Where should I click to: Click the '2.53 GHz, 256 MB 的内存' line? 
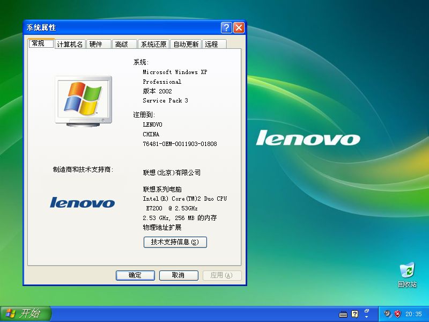tap(180, 218)
